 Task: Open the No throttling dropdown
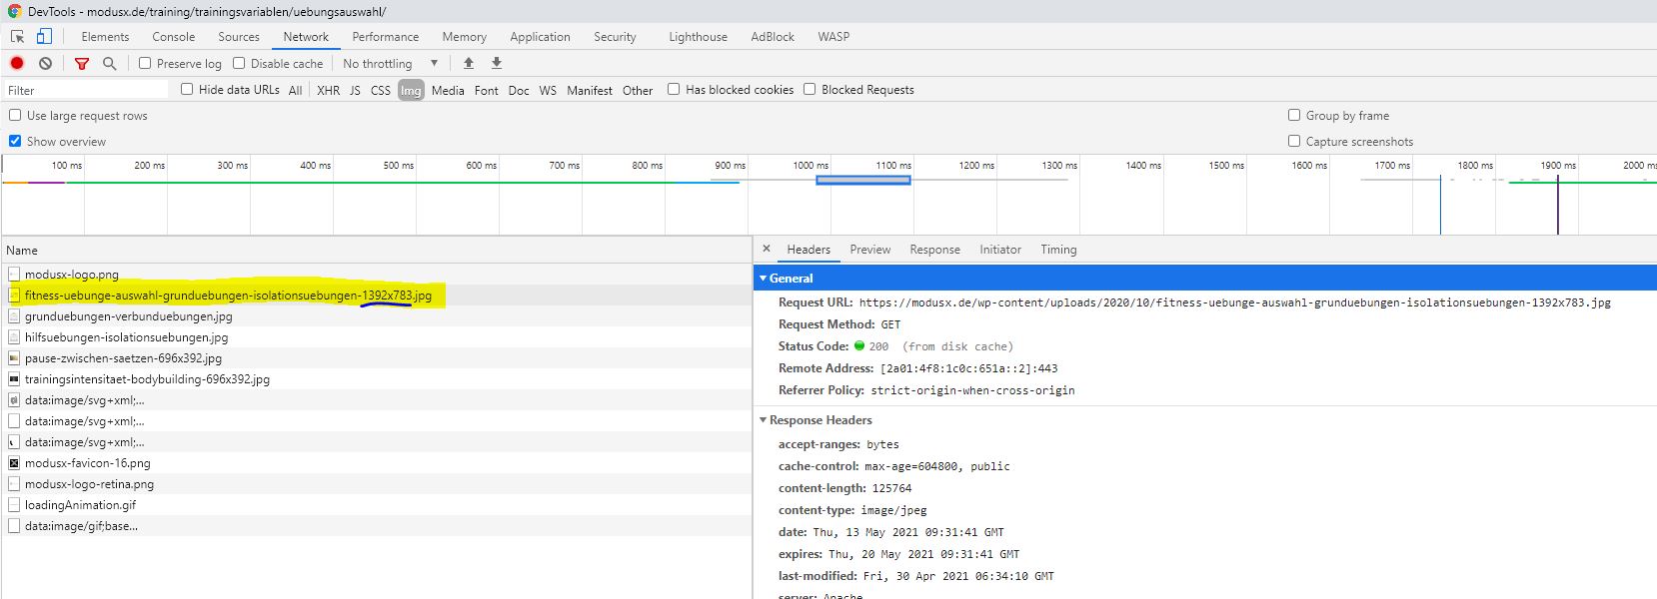coord(391,63)
